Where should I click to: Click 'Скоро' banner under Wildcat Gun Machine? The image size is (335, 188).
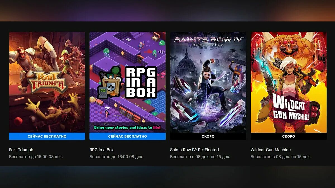(289, 136)
